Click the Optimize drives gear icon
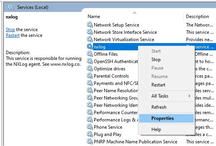Screen dimensions: 216x146 tap(90, 69)
